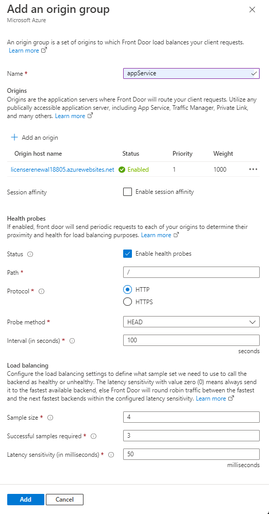Click the Enable health probes label text
This screenshot has width=269, height=514.
point(163,254)
